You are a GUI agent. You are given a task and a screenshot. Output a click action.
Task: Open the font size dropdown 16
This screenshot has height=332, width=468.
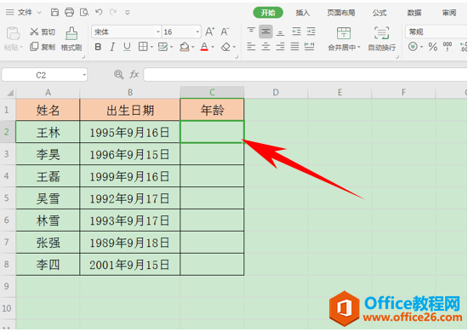tap(197, 31)
